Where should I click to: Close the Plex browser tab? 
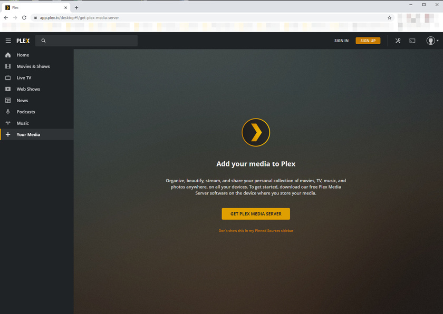tap(65, 7)
